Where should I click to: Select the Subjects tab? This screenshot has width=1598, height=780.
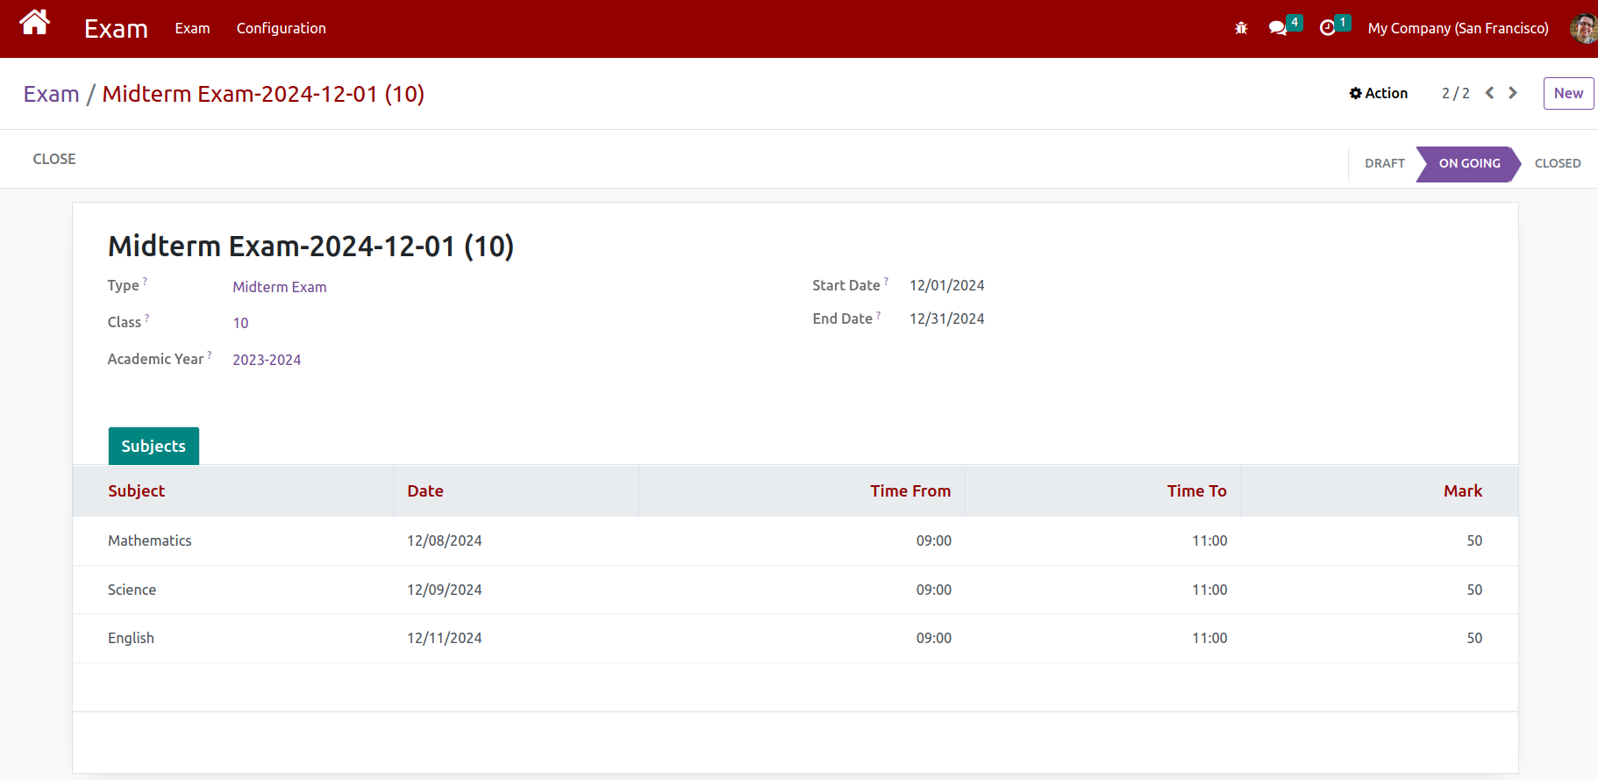point(153,446)
